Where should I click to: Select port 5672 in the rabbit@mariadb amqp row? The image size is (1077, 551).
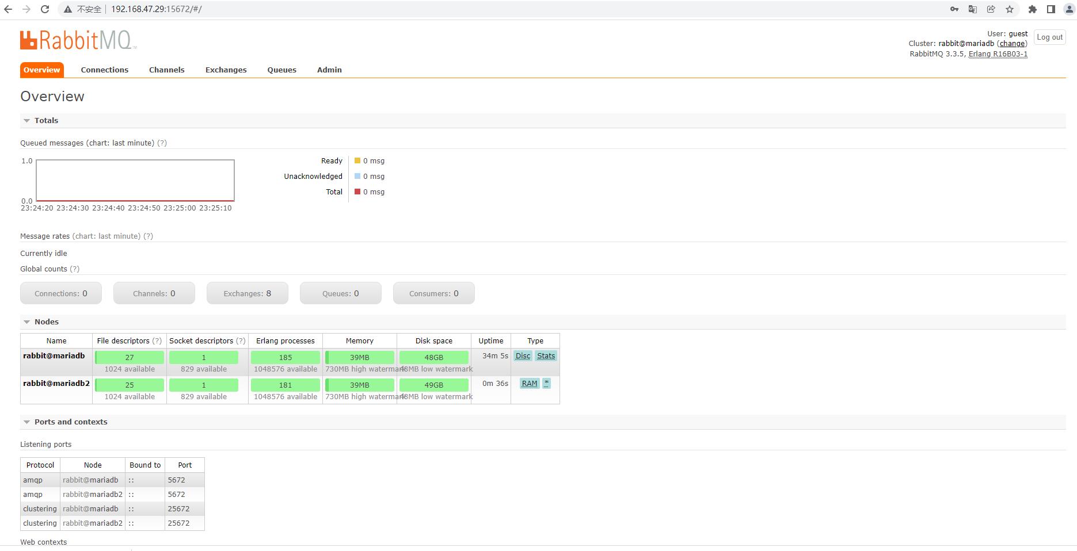[177, 480]
